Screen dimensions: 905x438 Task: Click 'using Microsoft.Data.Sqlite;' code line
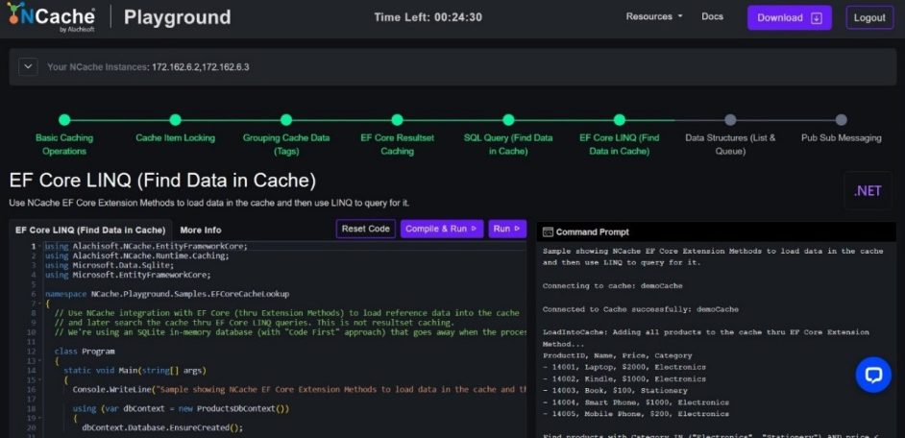point(110,265)
